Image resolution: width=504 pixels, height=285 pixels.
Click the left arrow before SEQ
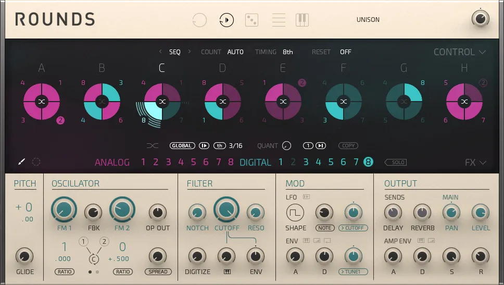(160, 52)
